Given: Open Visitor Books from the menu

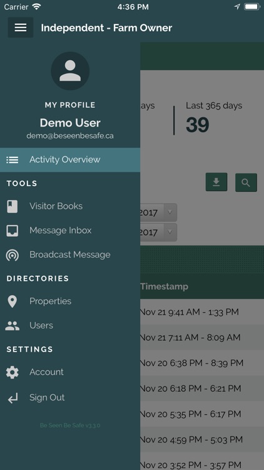Looking at the screenshot, I should 70,206.
